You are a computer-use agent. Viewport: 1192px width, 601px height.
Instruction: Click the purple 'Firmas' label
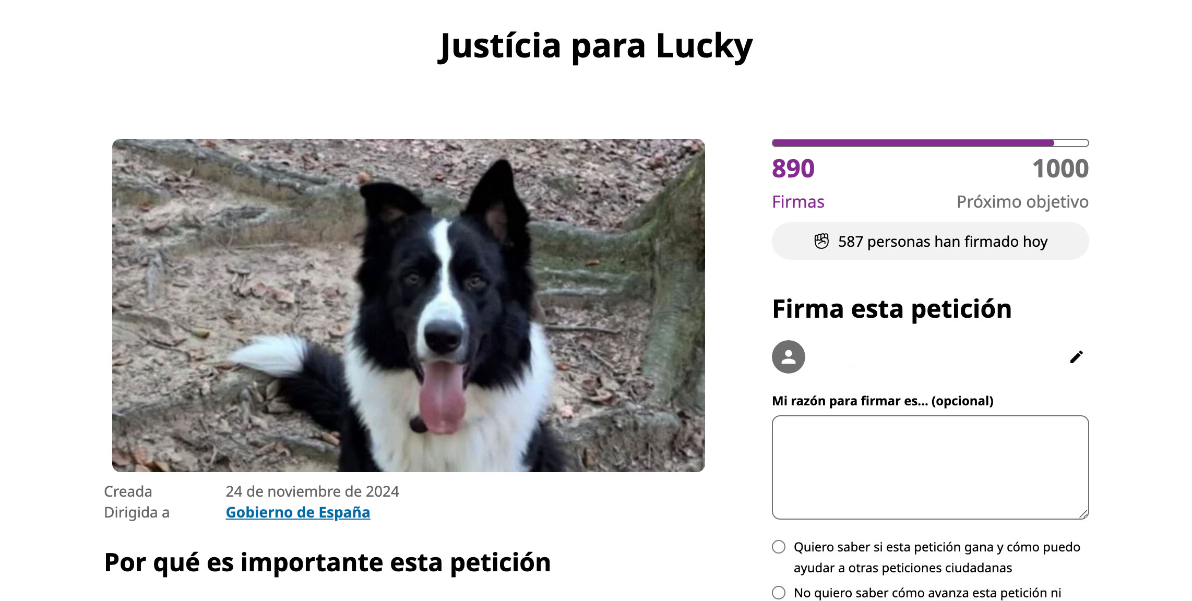coord(798,202)
